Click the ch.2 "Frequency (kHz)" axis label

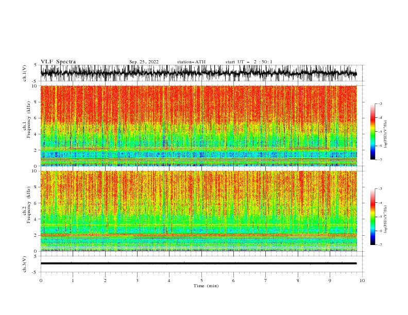29,205
